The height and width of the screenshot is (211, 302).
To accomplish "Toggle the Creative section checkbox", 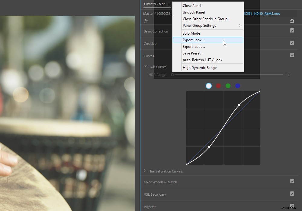I will 292,43.
